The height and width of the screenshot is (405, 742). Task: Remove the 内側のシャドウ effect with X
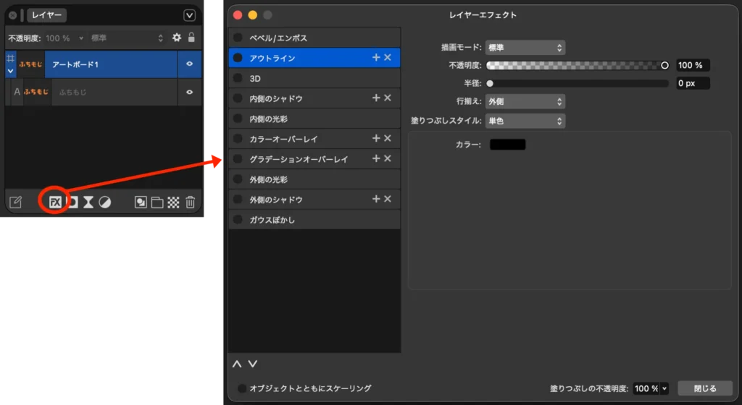tap(388, 98)
